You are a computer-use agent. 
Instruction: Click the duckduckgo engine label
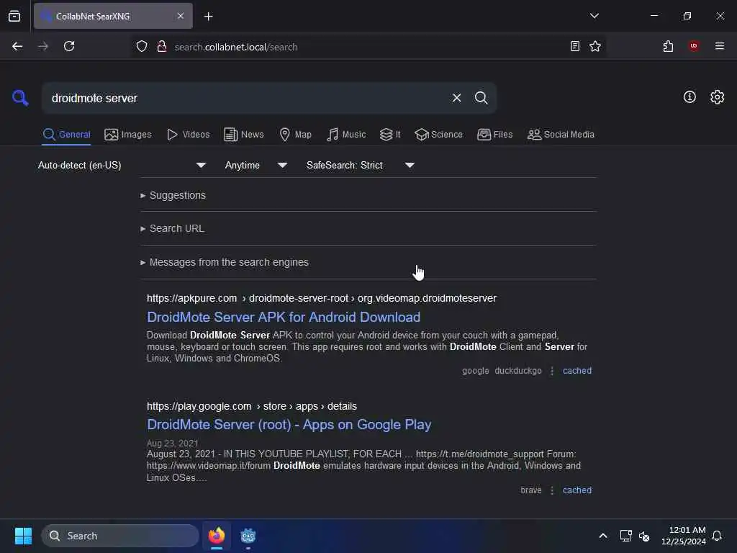coord(518,371)
